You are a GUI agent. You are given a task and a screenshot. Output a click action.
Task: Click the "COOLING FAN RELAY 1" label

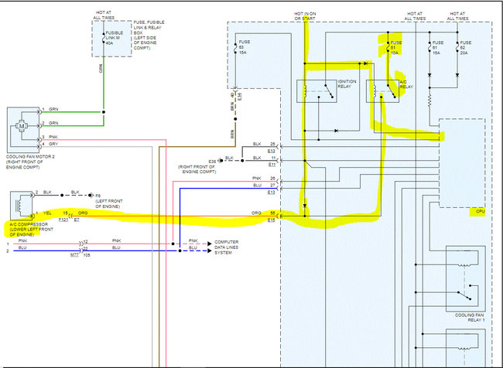[x=469, y=318]
